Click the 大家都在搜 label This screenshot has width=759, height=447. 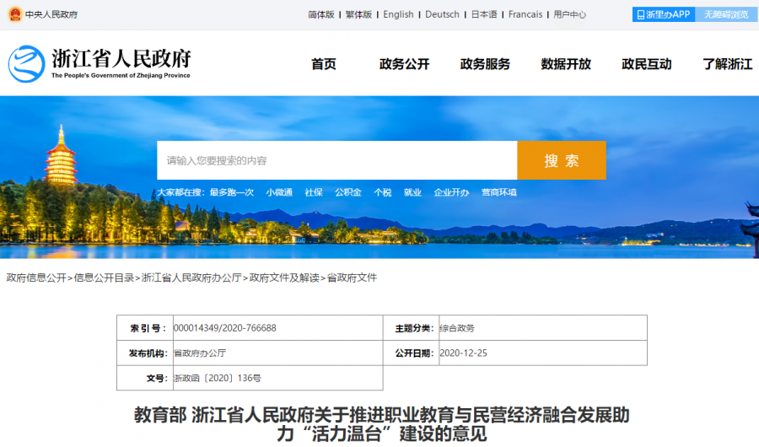tap(180, 192)
